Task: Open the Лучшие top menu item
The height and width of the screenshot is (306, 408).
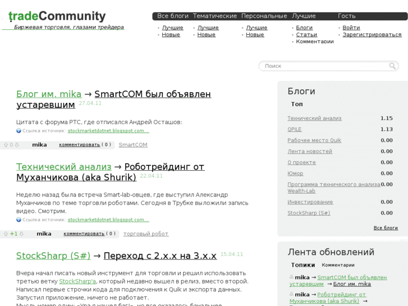Action: 304,16
